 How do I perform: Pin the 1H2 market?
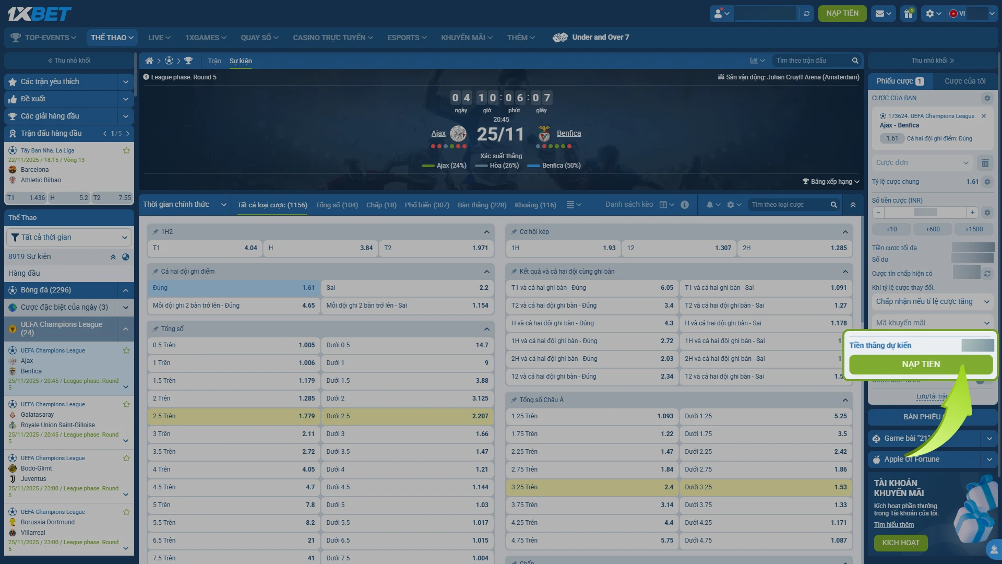156,232
